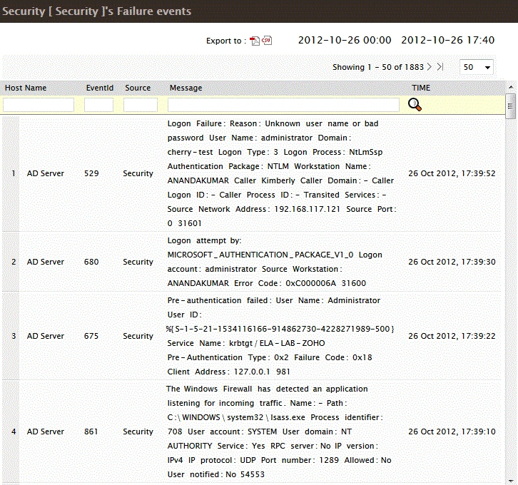Click row number 4
Screen dimensions: 518x485
tap(14, 432)
